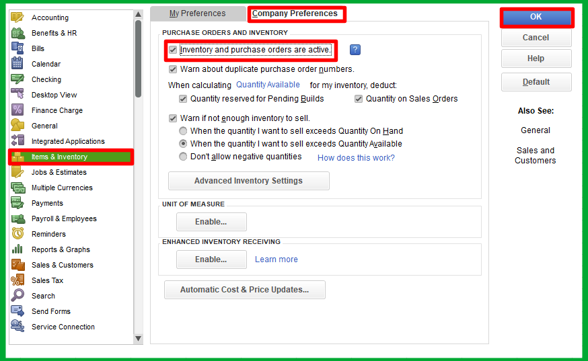Choose Don't allow negative quantities option
The width and height of the screenshot is (588, 361).
click(x=183, y=157)
